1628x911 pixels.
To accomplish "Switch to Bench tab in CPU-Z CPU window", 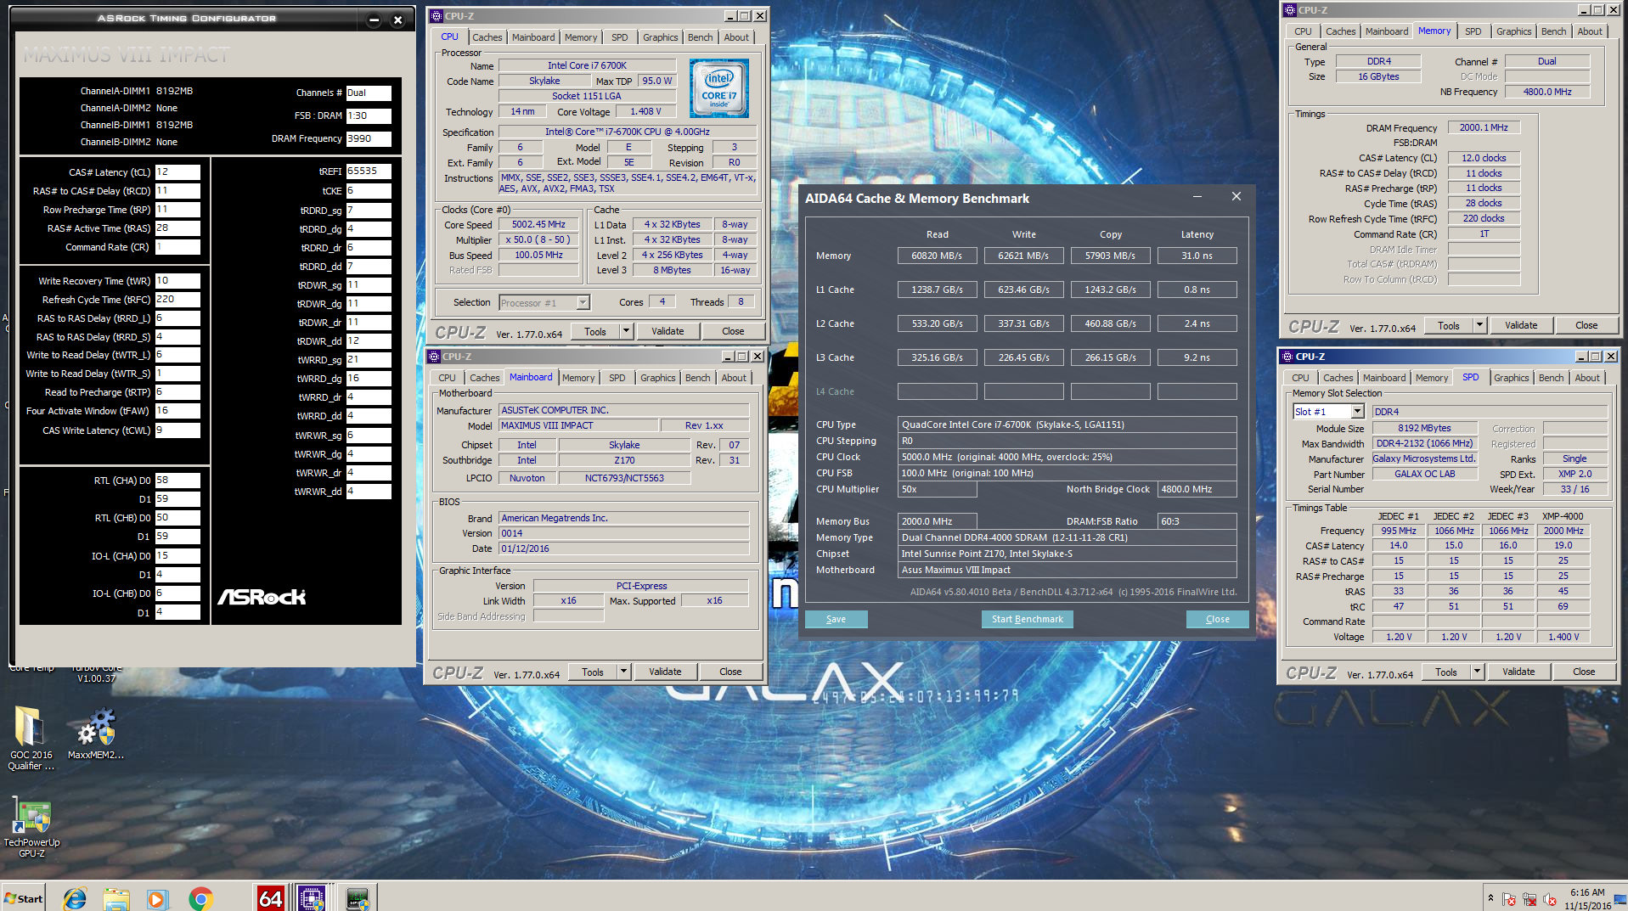I will 700,37.
